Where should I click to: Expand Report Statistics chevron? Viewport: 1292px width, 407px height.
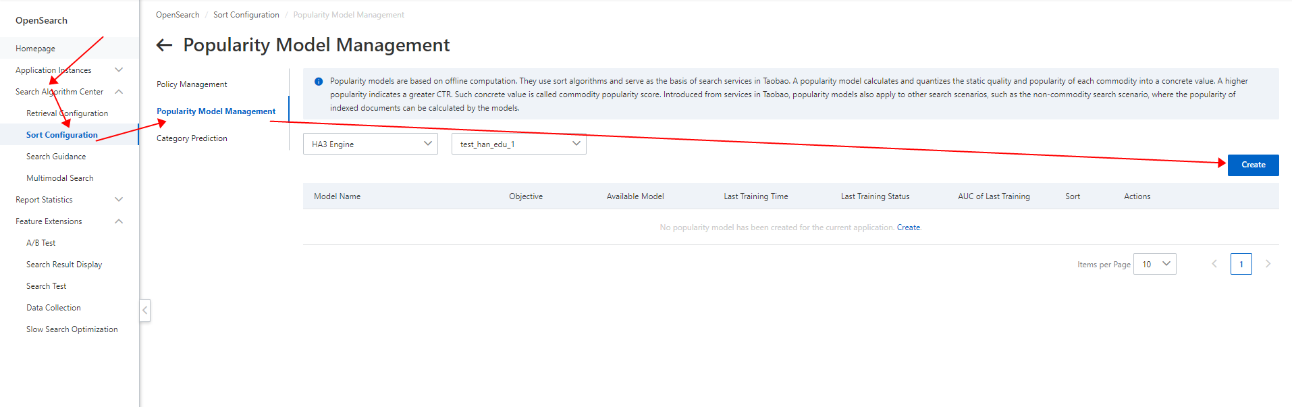click(x=119, y=200)
